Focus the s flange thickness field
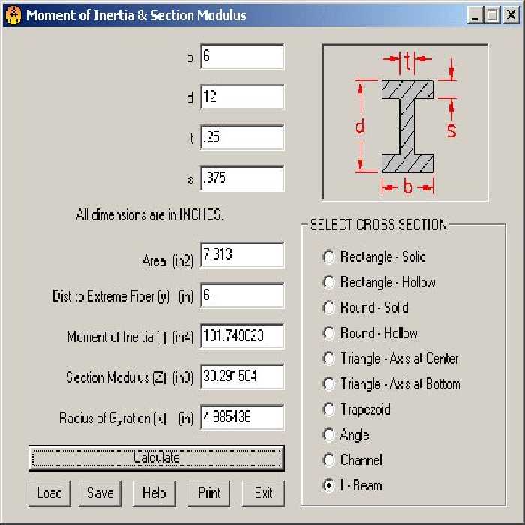525x525 pixels. pyautogui.click(x=242, y=178)
